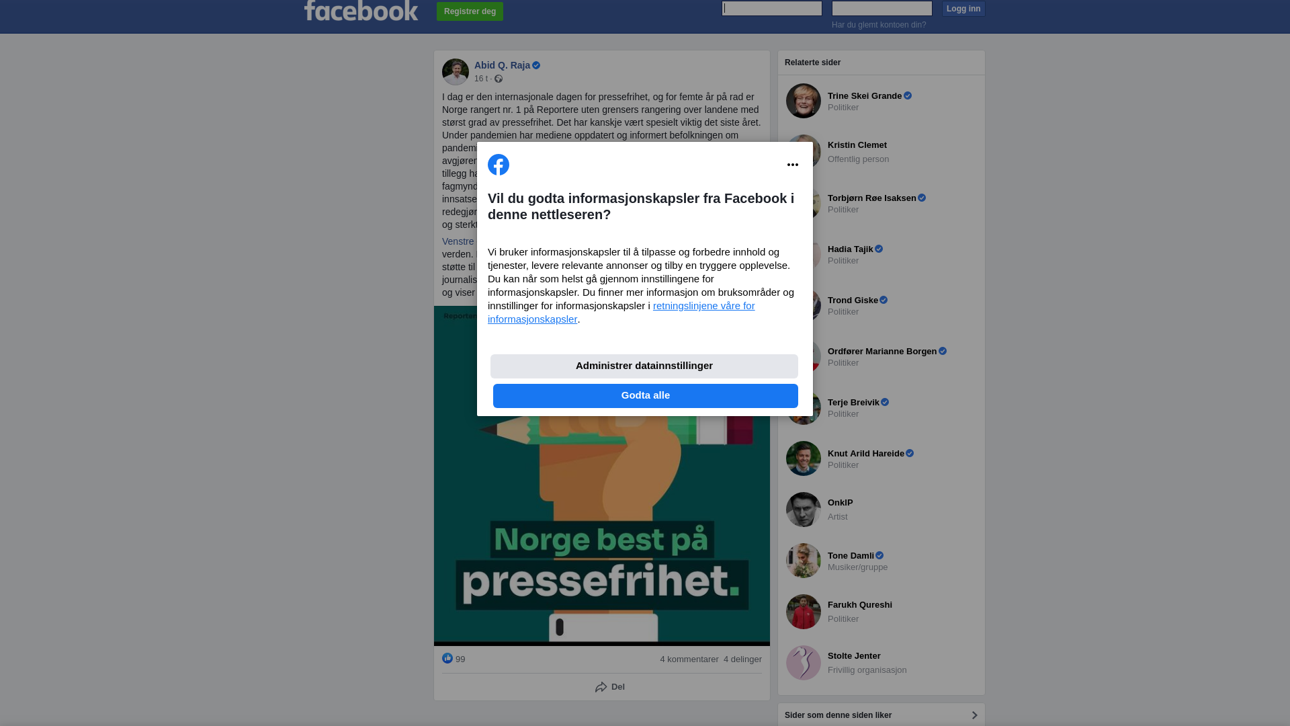Click Administrer datainnstillinger button

coord(644,366)
